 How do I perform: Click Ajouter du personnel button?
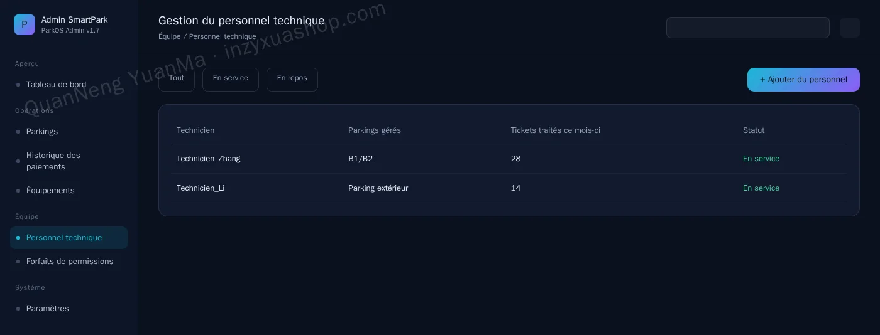pos(803,80)
